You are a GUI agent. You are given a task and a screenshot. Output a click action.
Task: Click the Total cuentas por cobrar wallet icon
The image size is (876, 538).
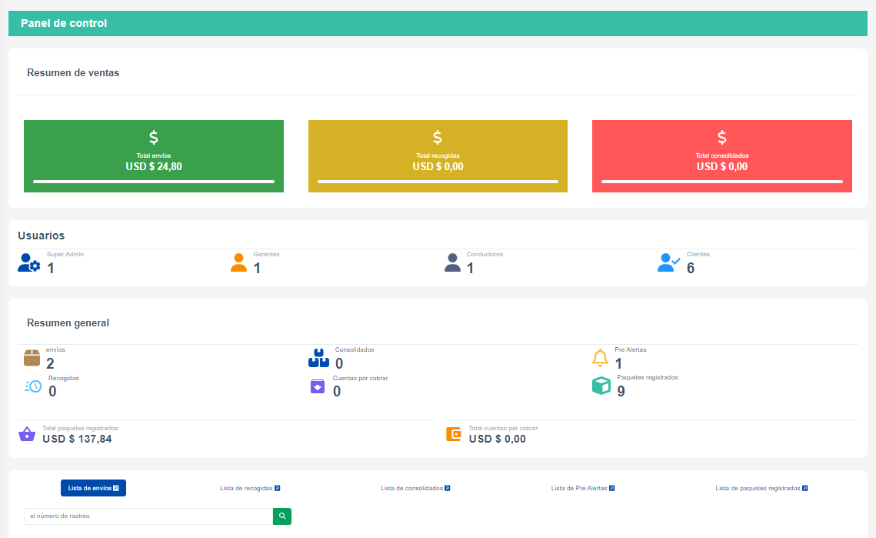454,434
